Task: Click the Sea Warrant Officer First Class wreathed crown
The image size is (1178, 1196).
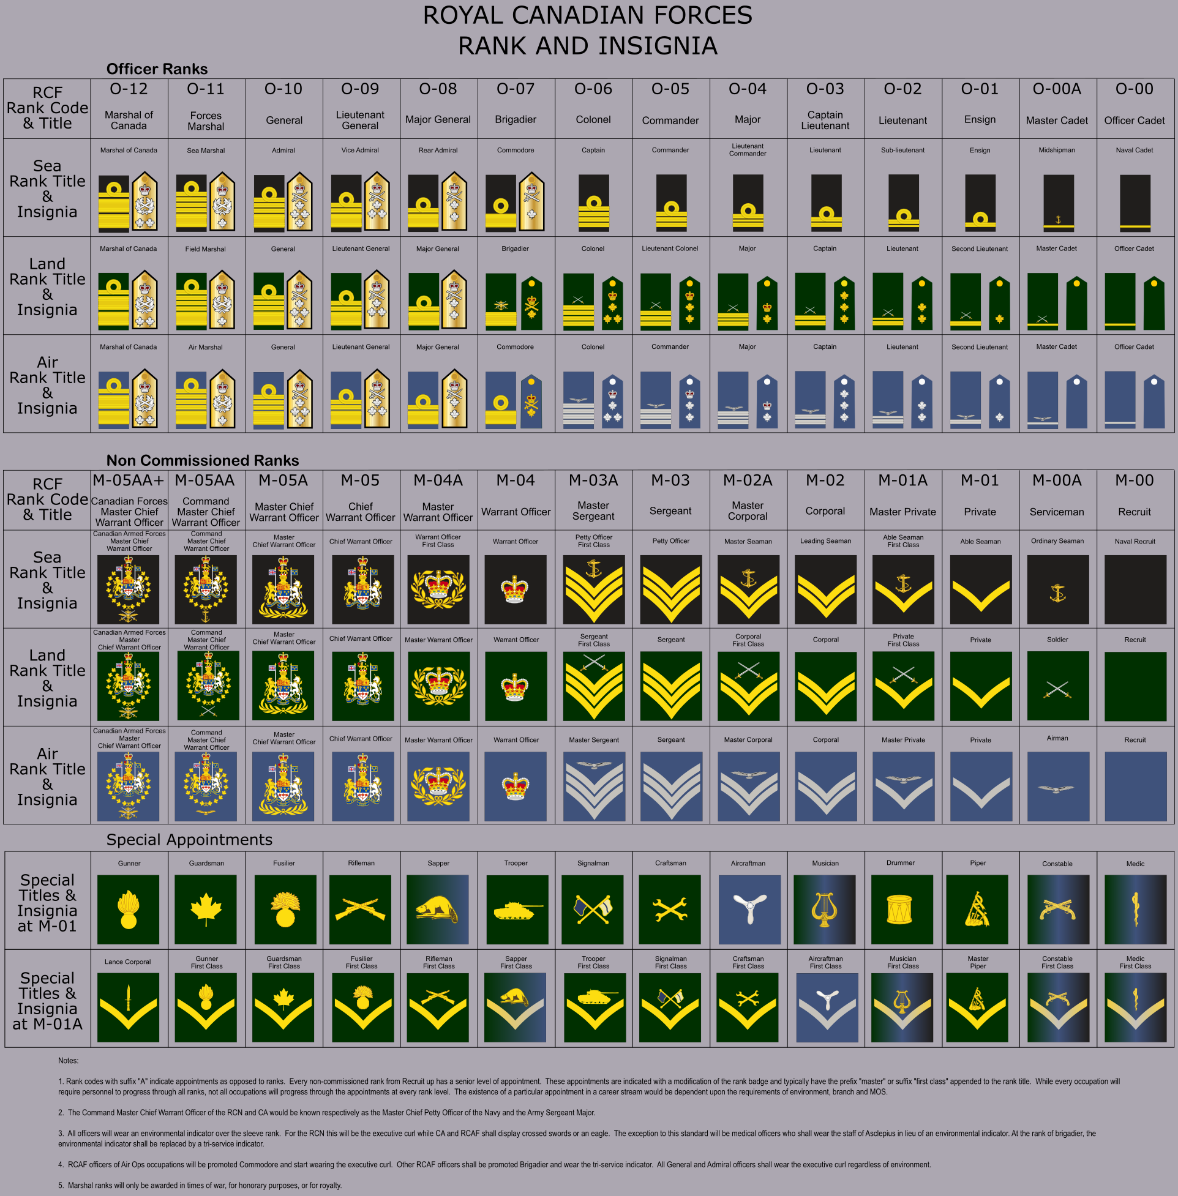Action: (438, 589)
